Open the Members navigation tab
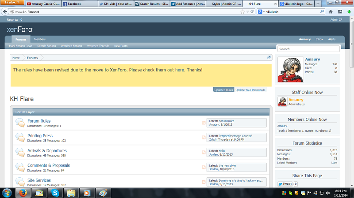Screen dimensions: 354x198 [x=40, y=39]
